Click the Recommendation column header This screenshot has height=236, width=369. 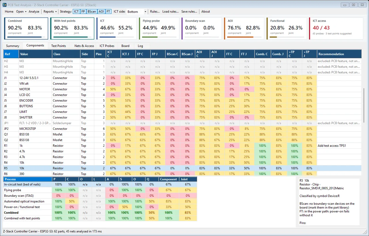pyautogui.click(x=339, y=54)
